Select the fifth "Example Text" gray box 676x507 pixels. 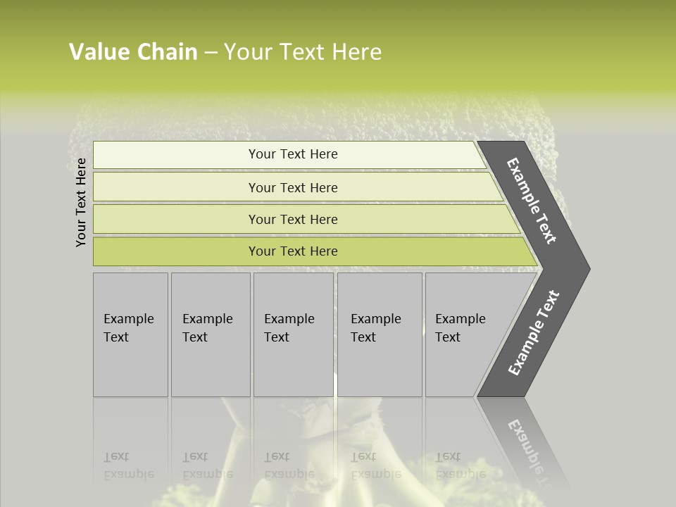466,334
